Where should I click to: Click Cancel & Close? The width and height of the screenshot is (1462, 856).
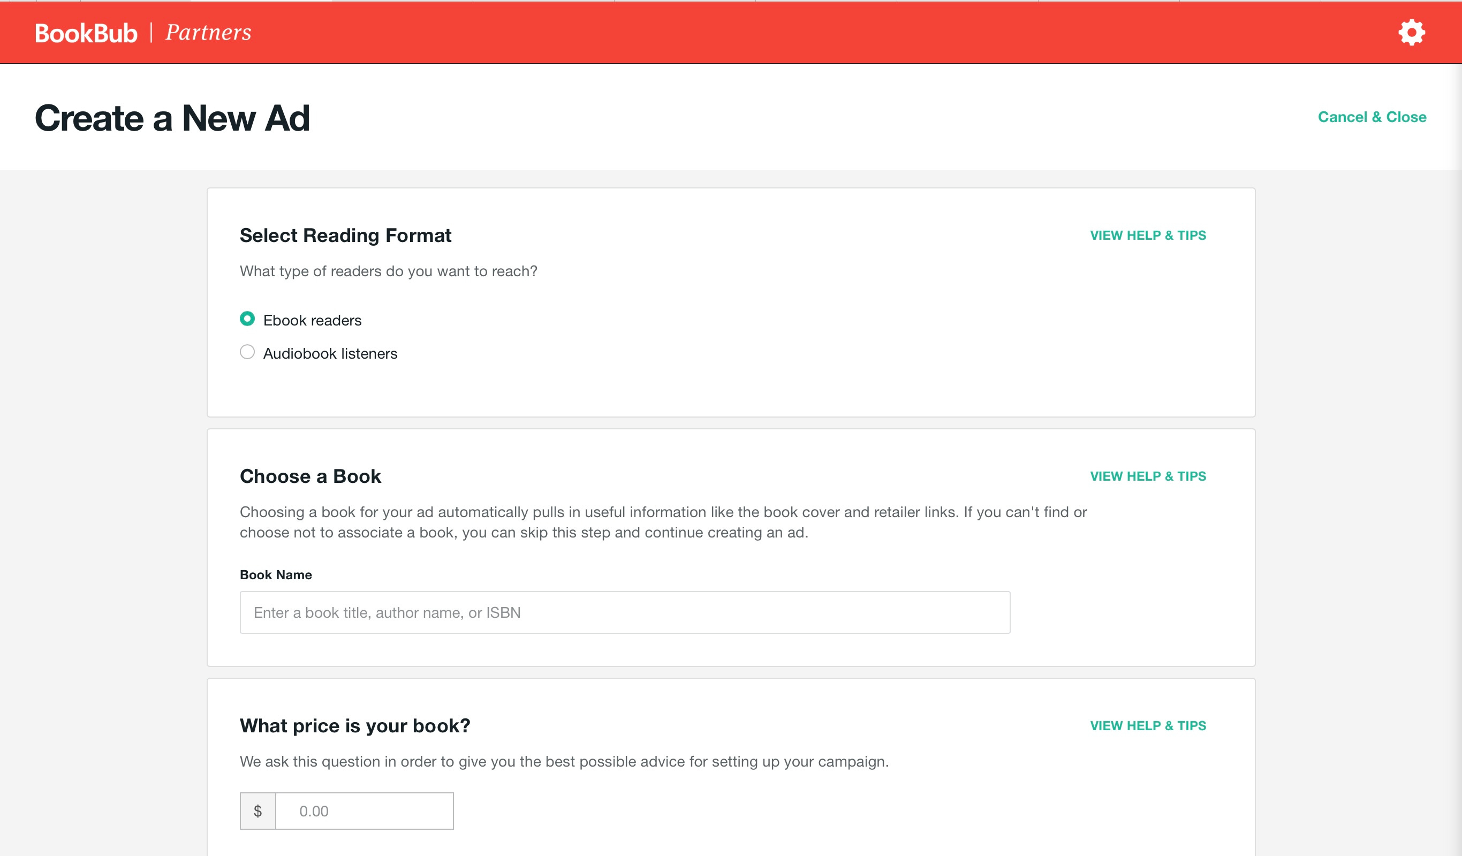coord(1372,117)
